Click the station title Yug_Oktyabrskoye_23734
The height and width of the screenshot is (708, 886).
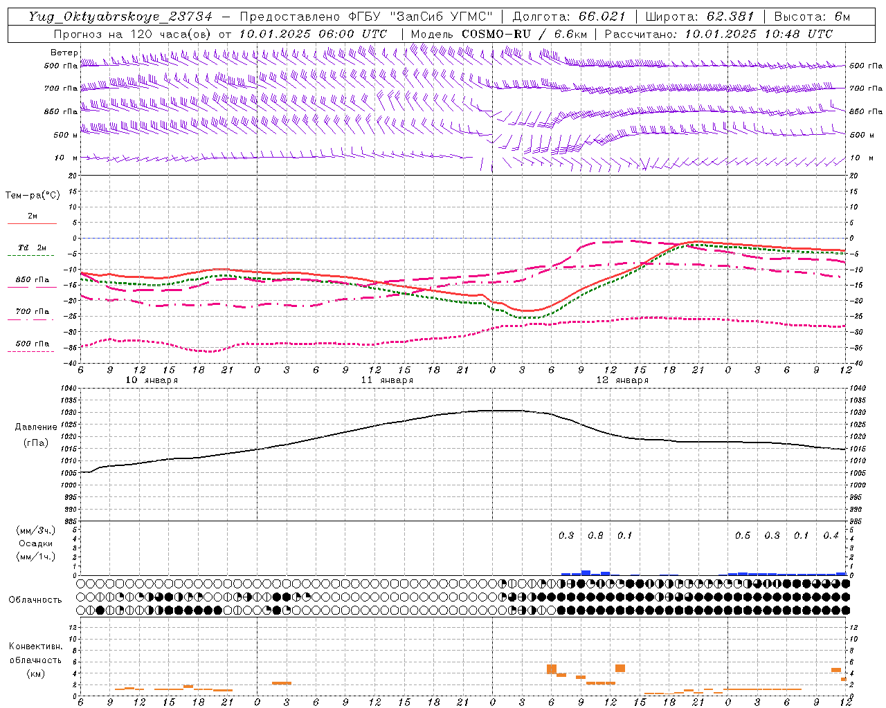(120, 17)
